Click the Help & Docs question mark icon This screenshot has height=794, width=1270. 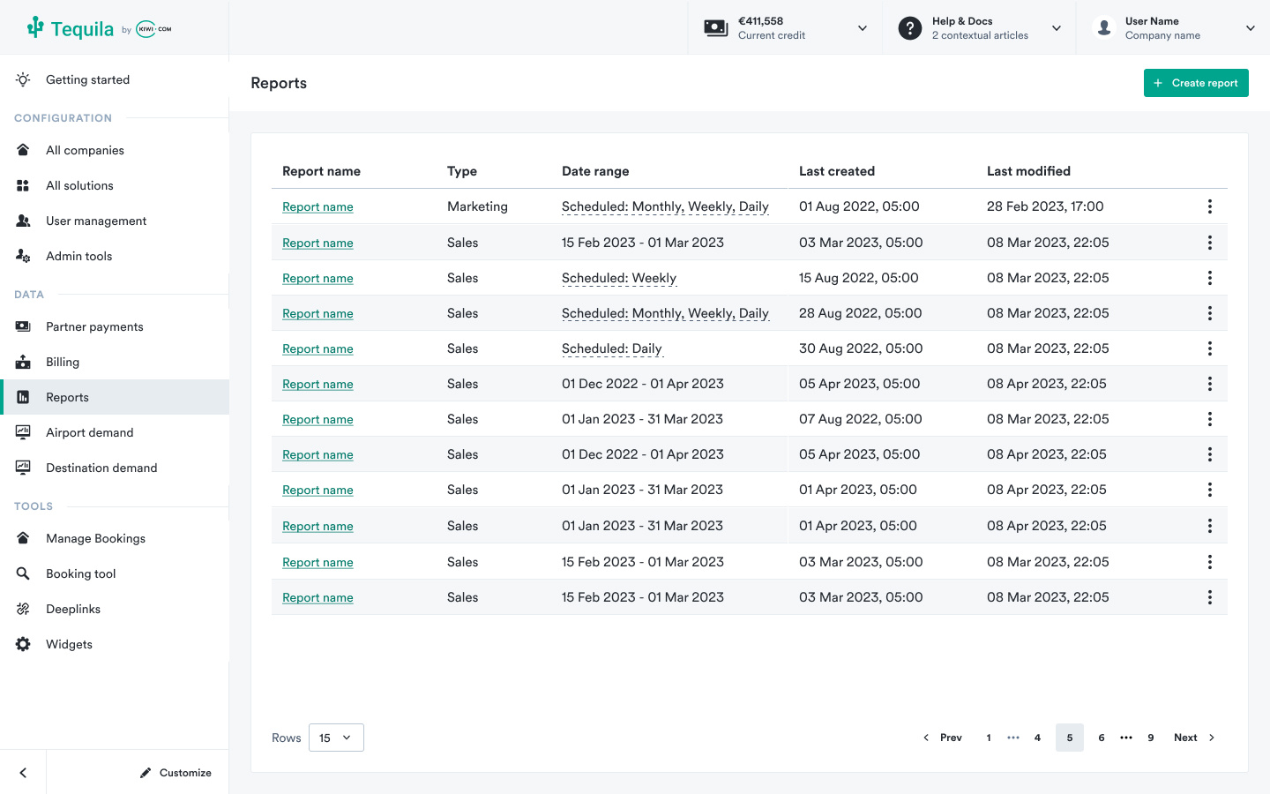coord(909,28)
